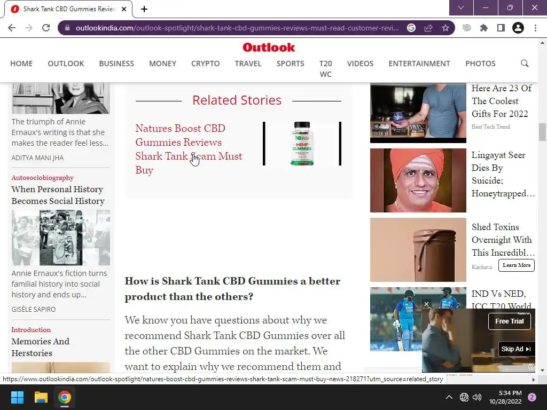Click the volume speaker tray icon

[x=477, y=397]
